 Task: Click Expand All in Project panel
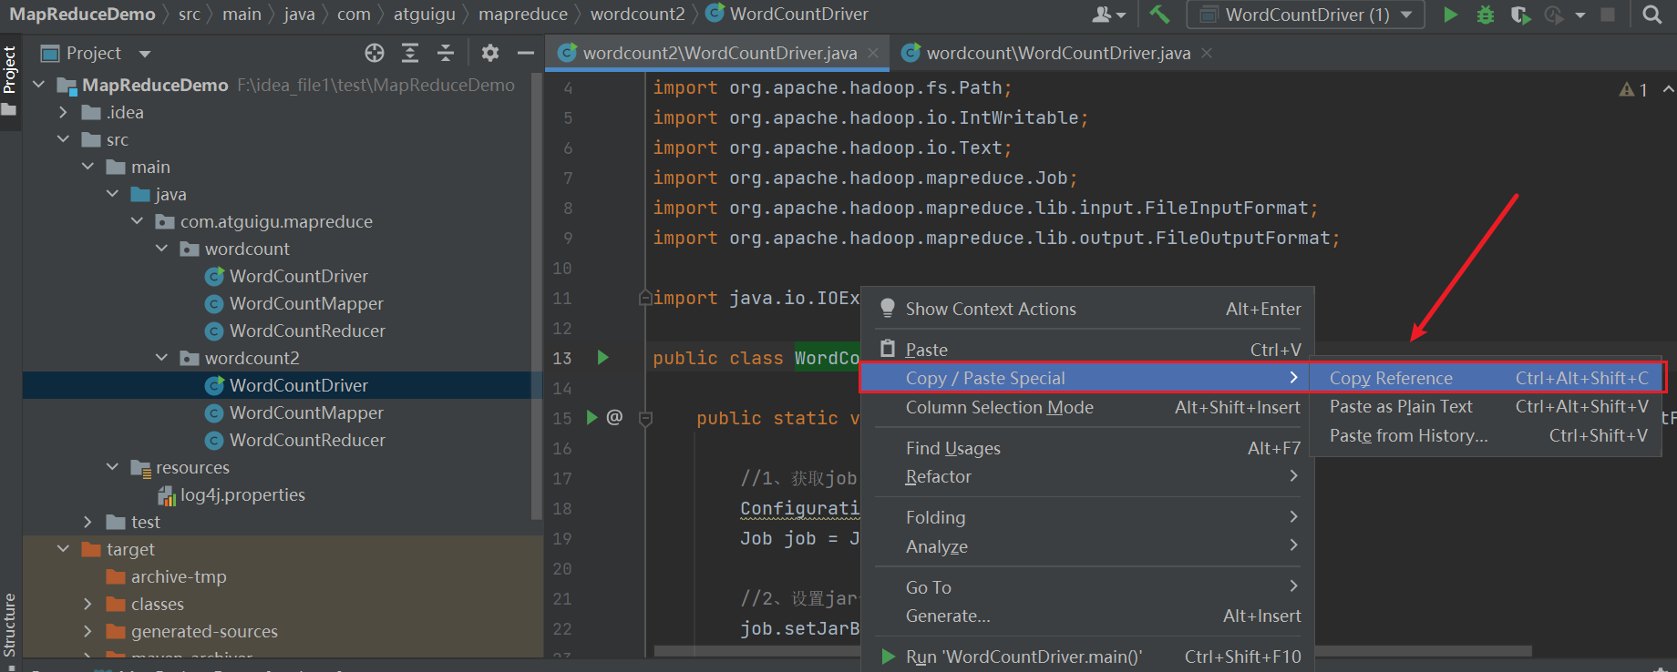coord(410,53)
